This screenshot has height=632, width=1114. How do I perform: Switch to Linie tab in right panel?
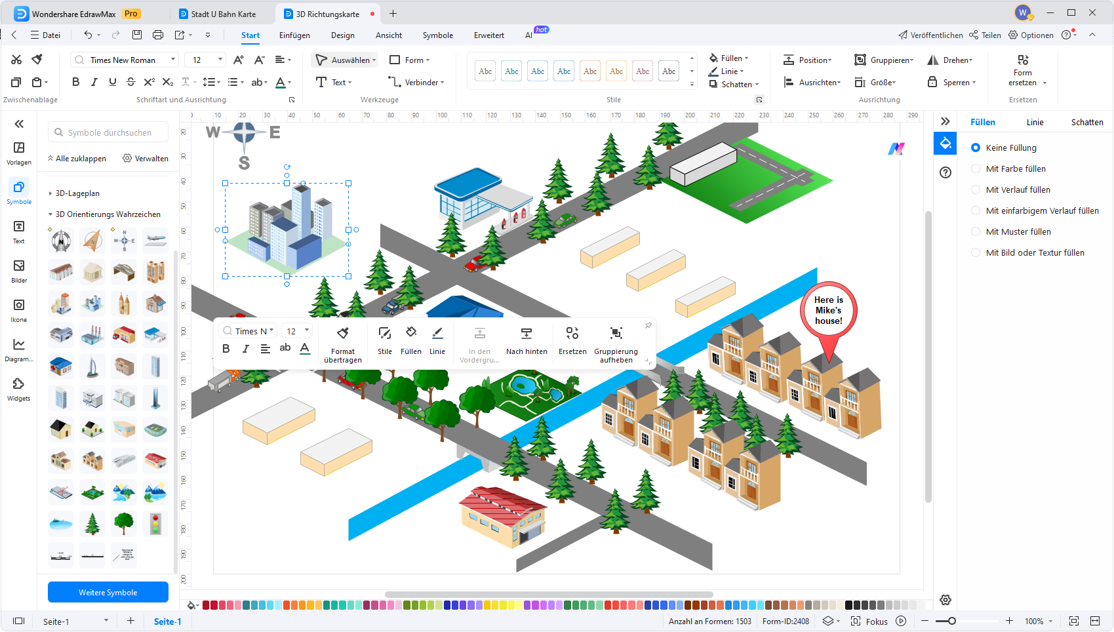[x=1035, y=122]
